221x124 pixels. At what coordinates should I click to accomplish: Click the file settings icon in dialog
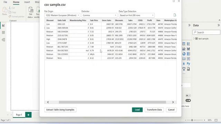point(175,15)
